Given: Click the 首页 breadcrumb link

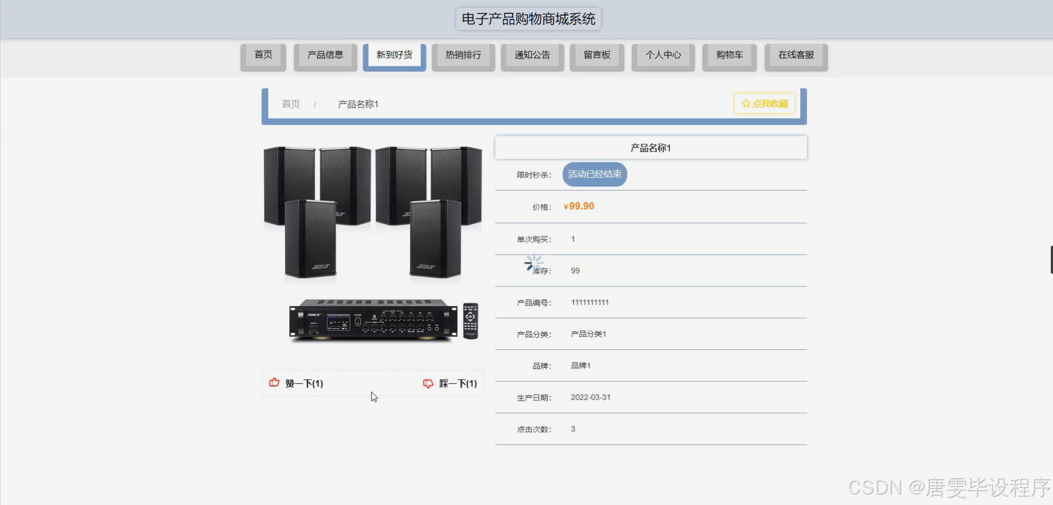Looking at the screenshot, I should coord(291,104).
